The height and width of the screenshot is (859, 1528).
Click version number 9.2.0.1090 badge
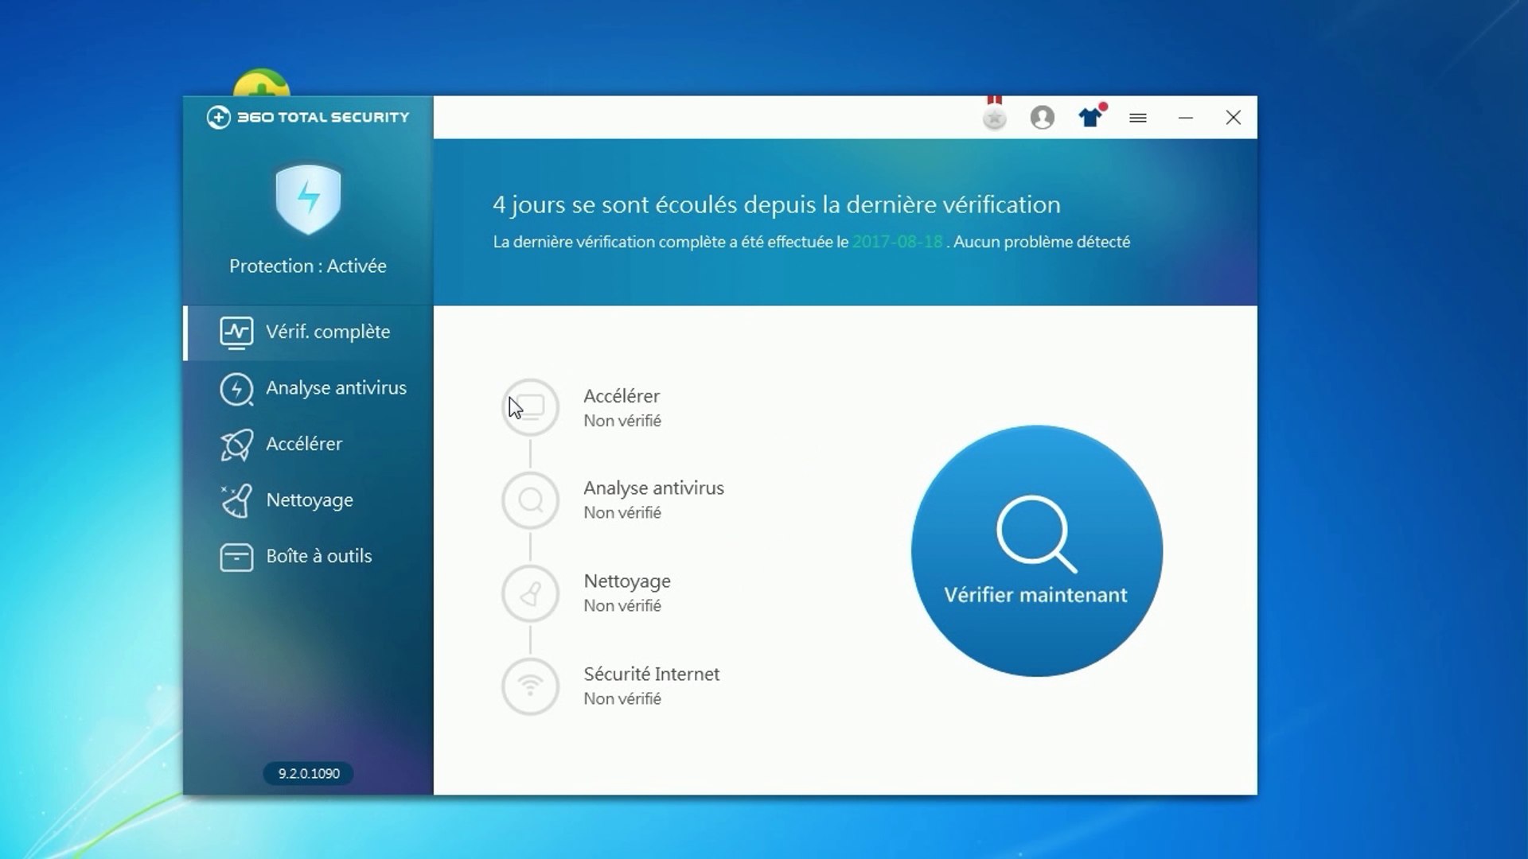tap(309, 773)
